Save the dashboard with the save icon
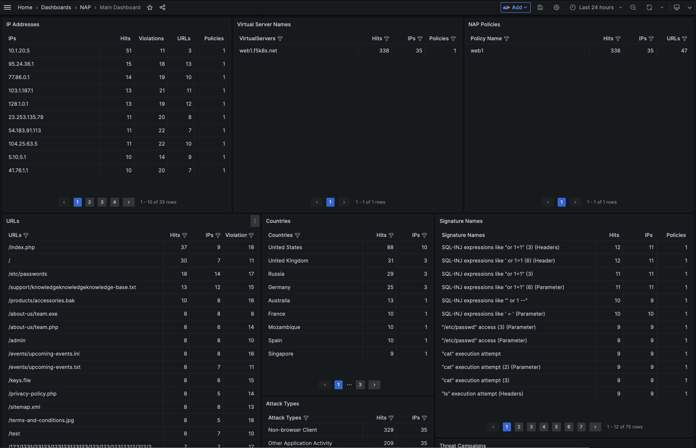696x448 pixels. pyautogui.click(x=540, y=7)
